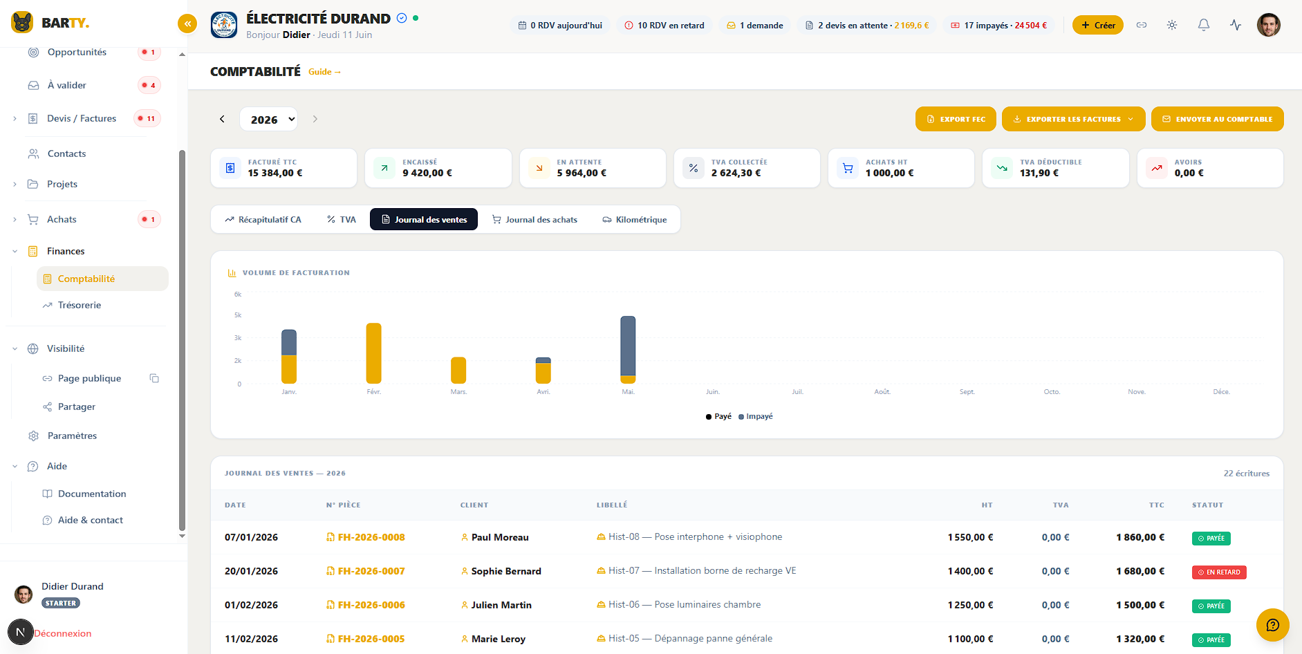The image size is (1302, 654).
Task: Click the Facturé TTC card icon
Action: (230, 168)
